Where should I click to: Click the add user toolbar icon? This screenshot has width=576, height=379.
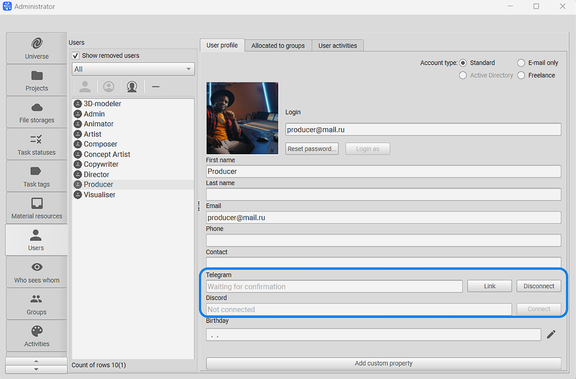(x=85, y=87)
